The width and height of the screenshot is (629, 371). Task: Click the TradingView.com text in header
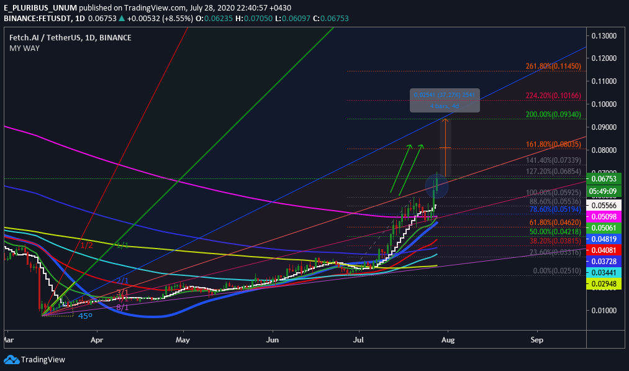click(x=155, y=7)
